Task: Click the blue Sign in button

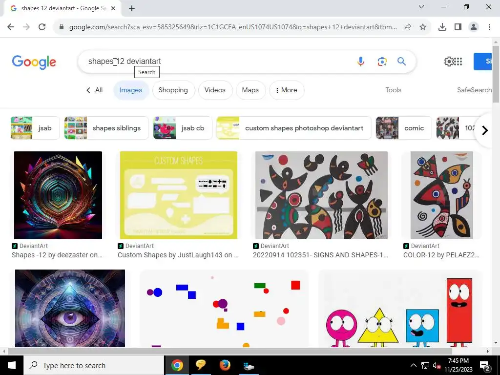Action: click(482, 62)
